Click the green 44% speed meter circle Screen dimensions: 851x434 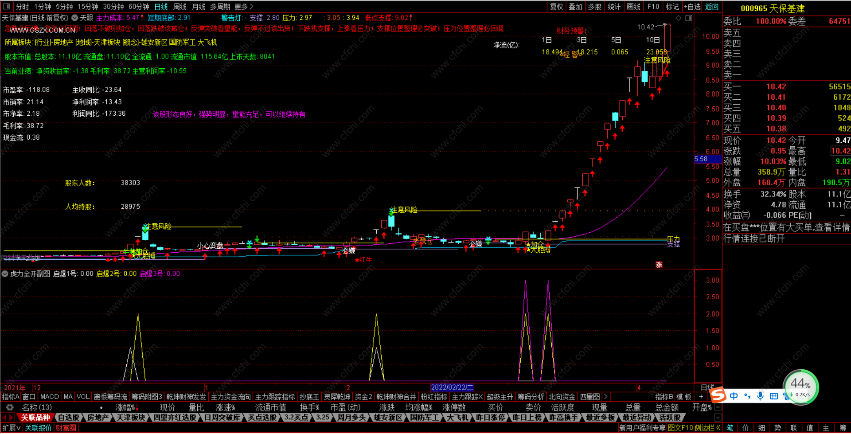[x=800, y=387]
